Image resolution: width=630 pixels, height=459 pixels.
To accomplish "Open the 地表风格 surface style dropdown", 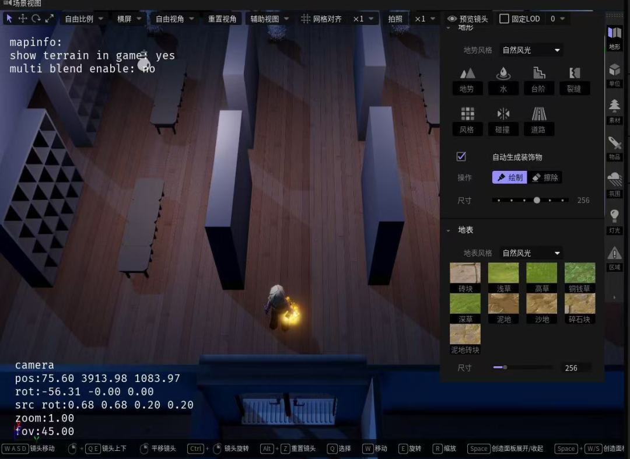I will [531, 253].
